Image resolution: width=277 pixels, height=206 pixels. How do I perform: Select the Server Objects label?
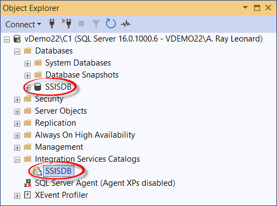coord(61,111)
